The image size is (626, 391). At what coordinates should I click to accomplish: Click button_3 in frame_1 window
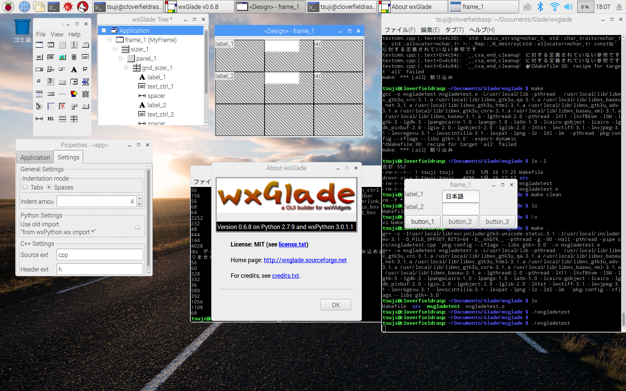(x=497, y=222)
